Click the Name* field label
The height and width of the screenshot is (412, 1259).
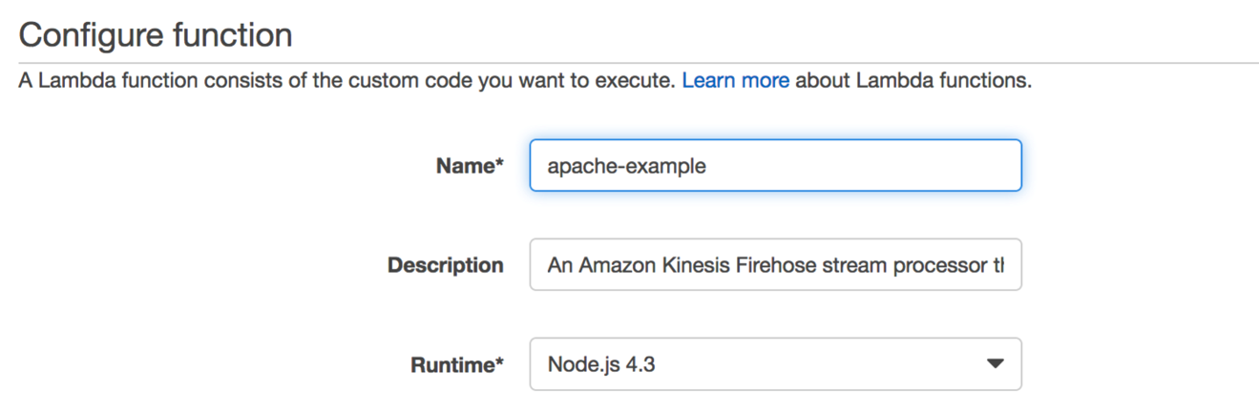(468, 166)
